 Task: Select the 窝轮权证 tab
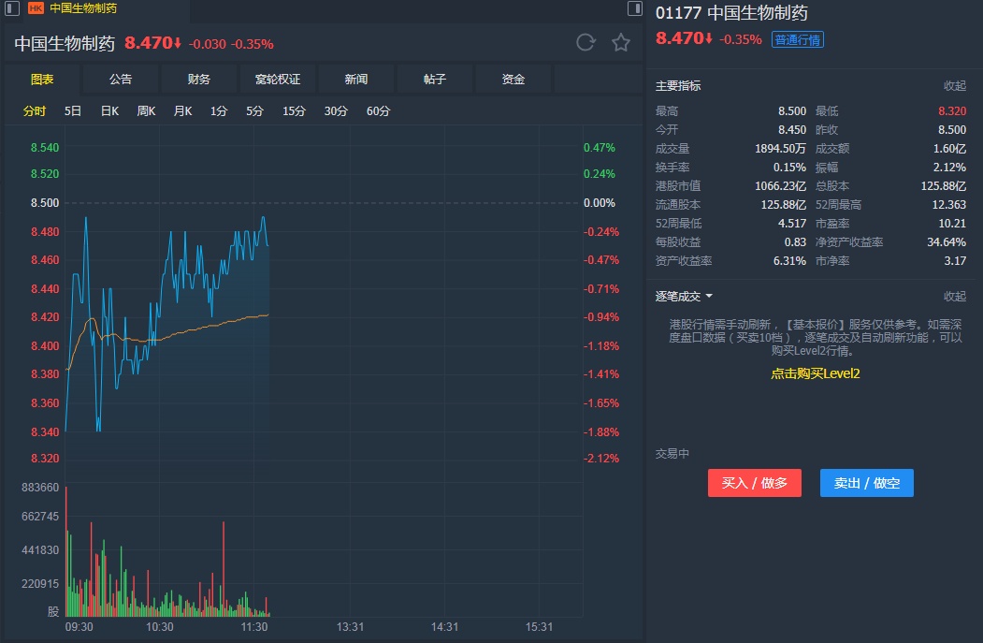click(x=278, y=80)
